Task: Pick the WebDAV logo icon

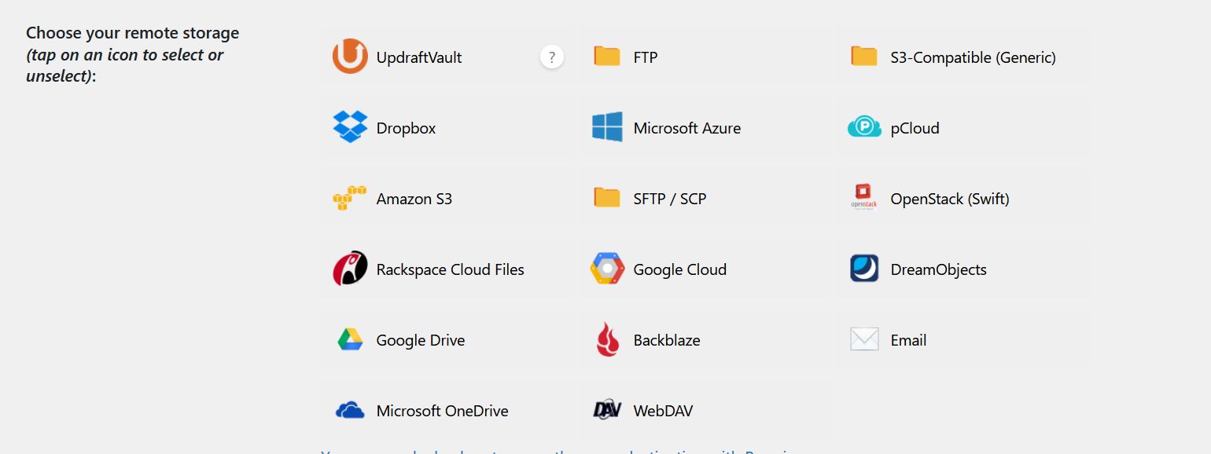Action: tap(607, 410)
